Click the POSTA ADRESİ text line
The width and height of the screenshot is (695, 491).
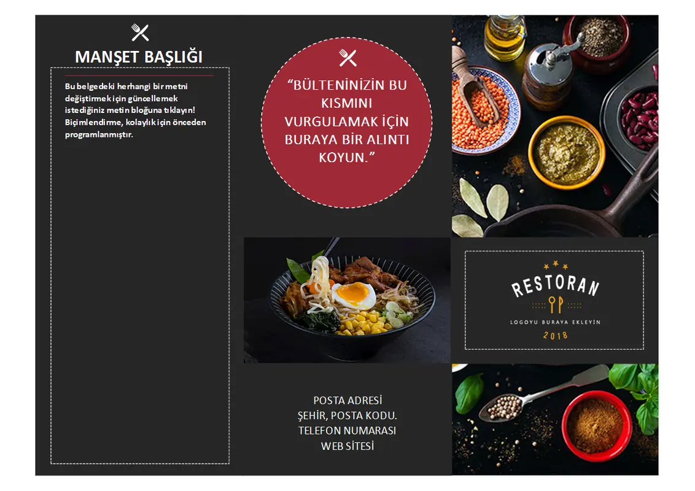347,401
